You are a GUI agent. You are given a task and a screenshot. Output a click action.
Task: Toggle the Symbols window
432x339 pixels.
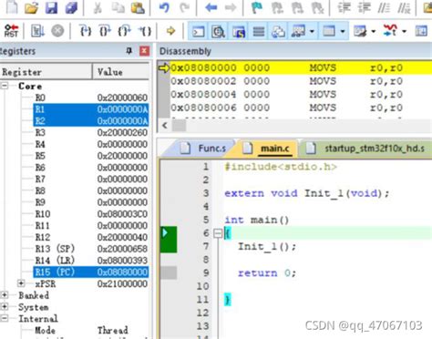click(239, 31)
